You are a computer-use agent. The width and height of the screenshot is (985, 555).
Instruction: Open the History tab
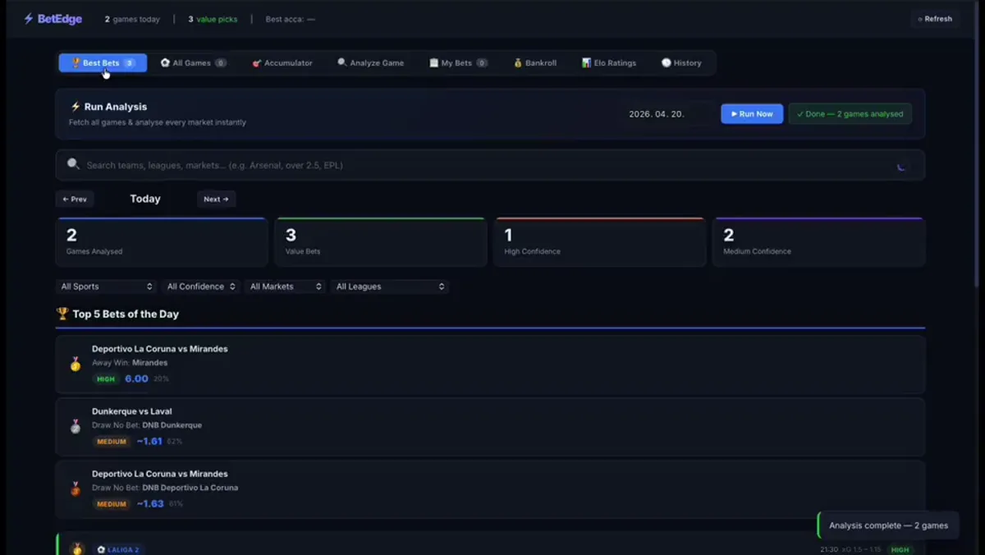click(681, 62)
